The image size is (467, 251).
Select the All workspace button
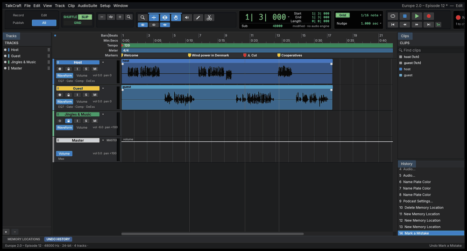tap(44, 23)
